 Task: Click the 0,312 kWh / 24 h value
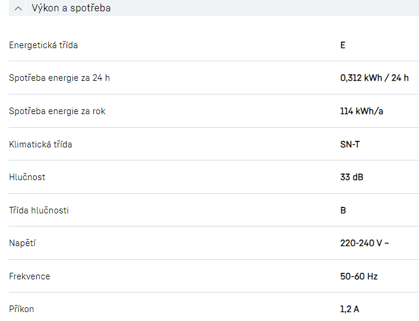374,78
